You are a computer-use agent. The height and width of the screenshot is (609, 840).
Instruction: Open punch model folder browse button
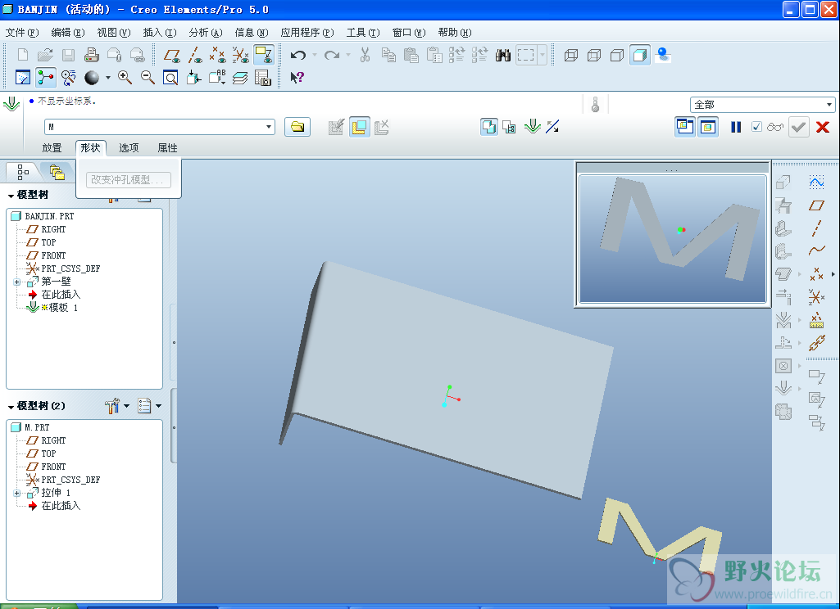tap(297, 127)
